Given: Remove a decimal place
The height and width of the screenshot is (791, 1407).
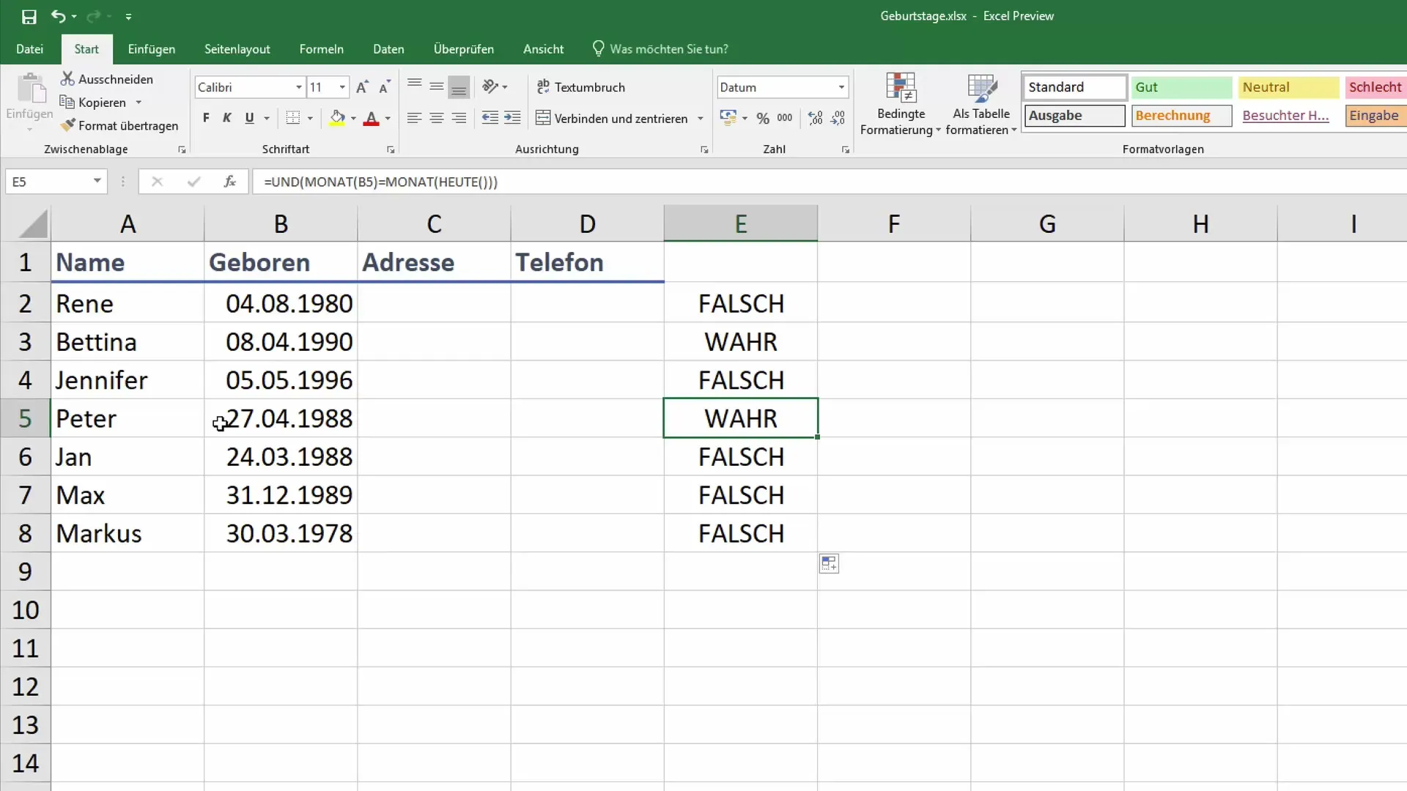Looking at the screenshot, I should pyautogui.click(x=838, y=118).
